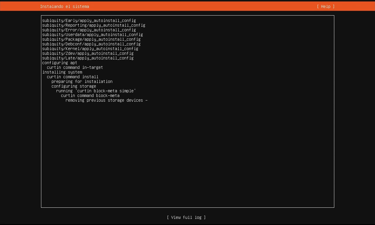Click the "installing system" log line
The width and height of the screenshot is (375, 225).
click(x=62, y=72)
